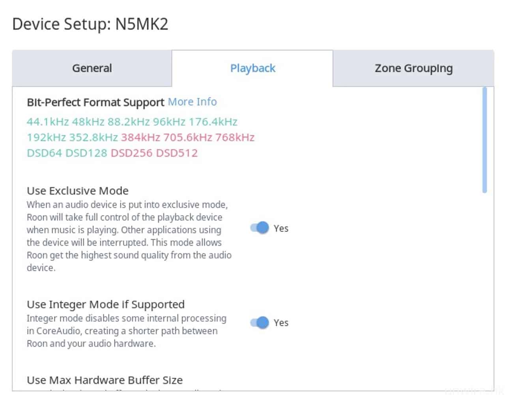505x401 pixels.
Task: Click the vertical scrollbar thumb
Action: pos(484,140)
